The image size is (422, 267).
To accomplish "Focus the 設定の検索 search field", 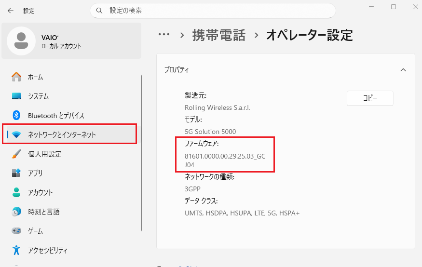I will click(217, 10).
